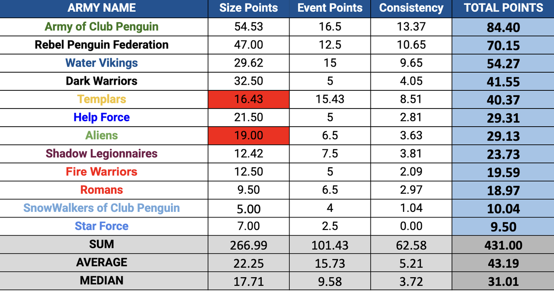554x291 pixels.
Task: Click the Size Points column header
Action: point(248,8)
